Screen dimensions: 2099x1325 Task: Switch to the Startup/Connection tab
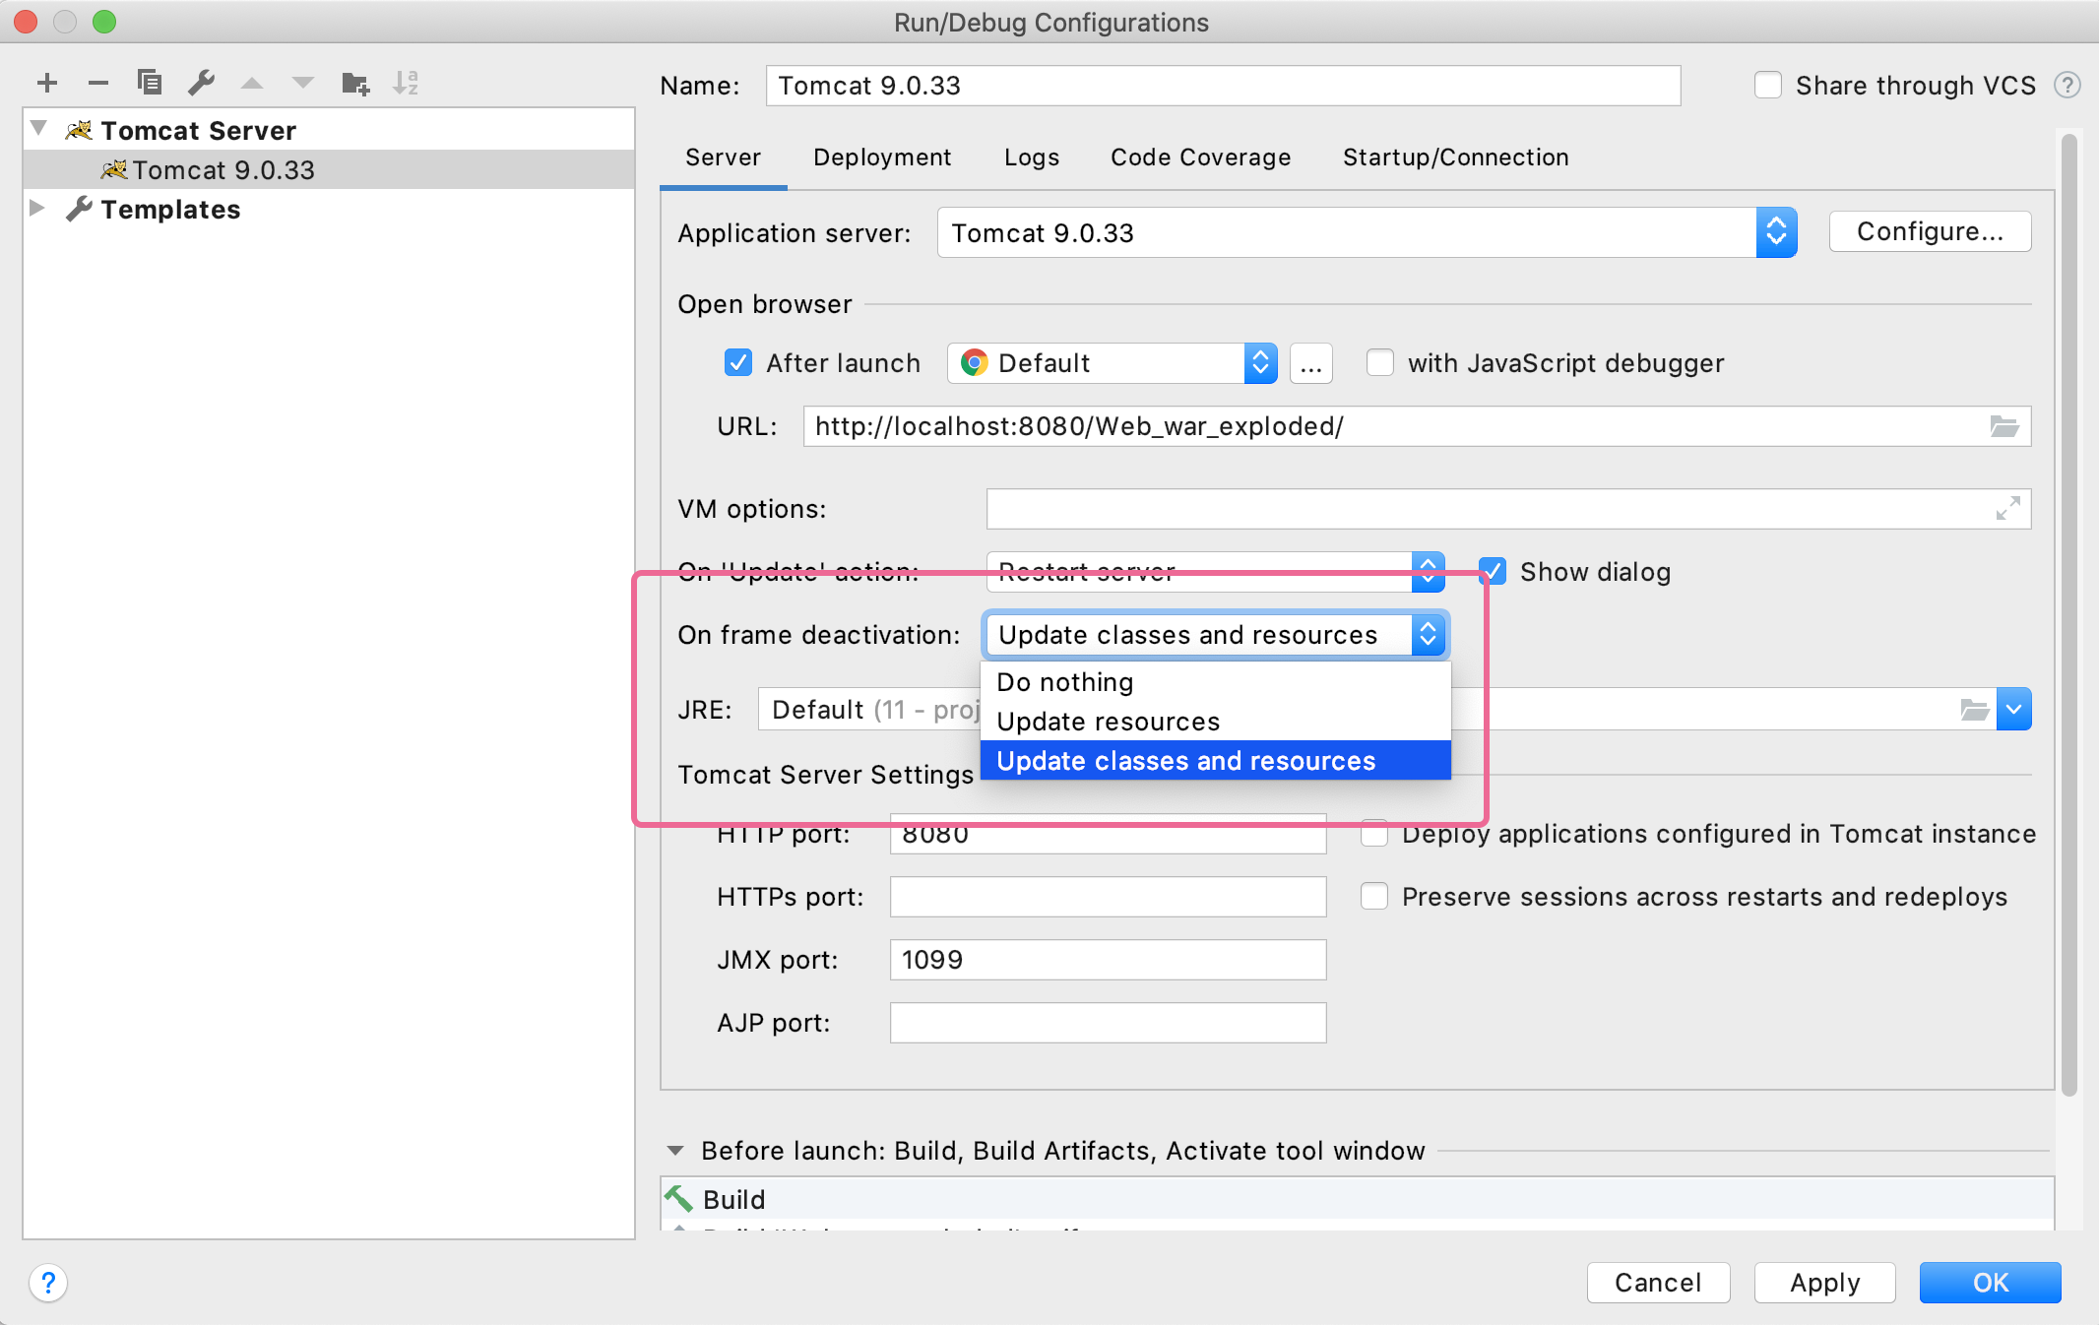pos(1455,158)
